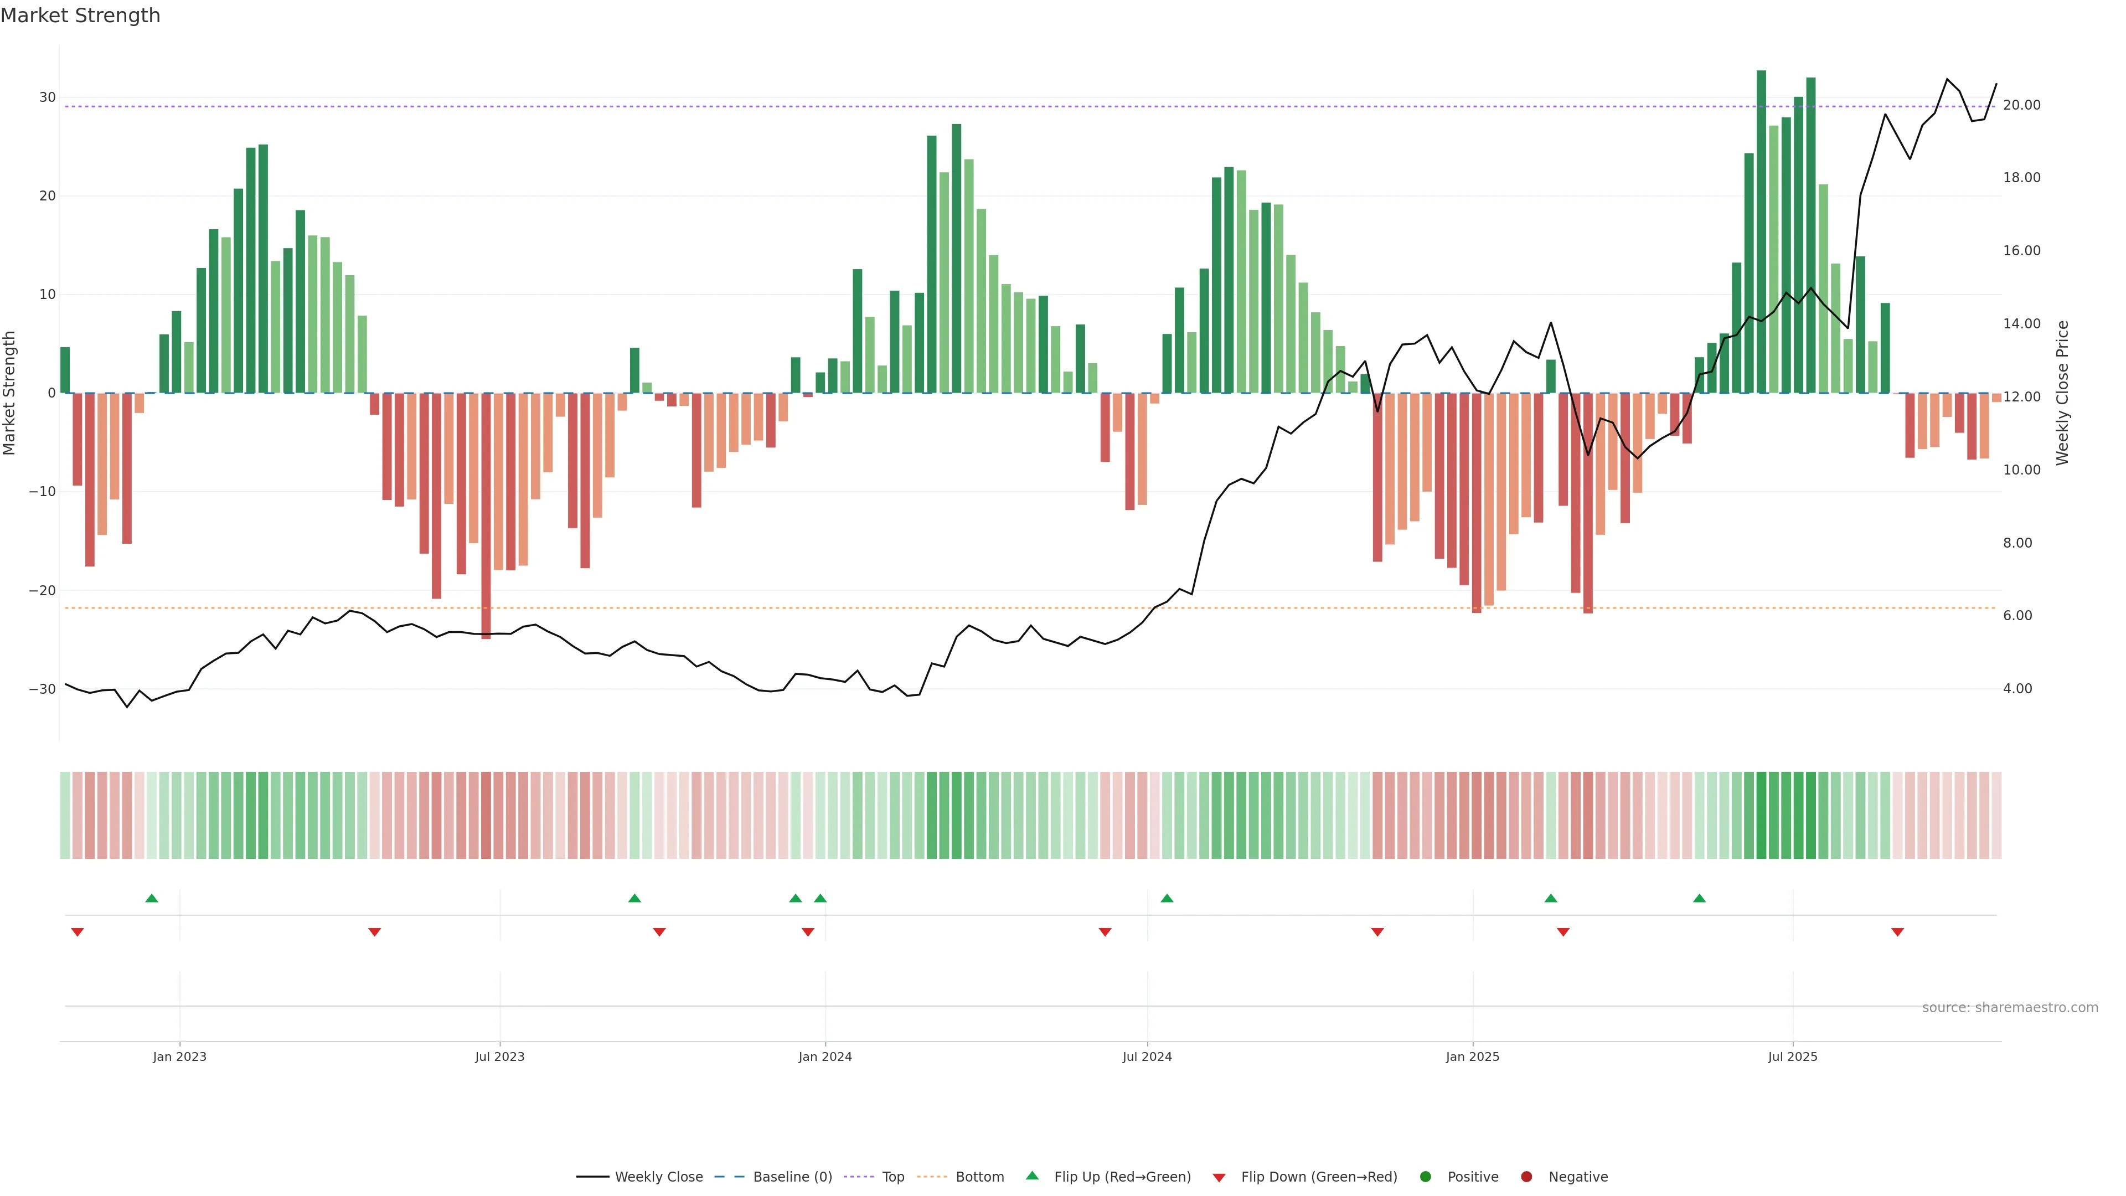Click the Weekly Close Price axis title
This screenshot has height=1196, width=2126.
click(x=2062, y=393)
